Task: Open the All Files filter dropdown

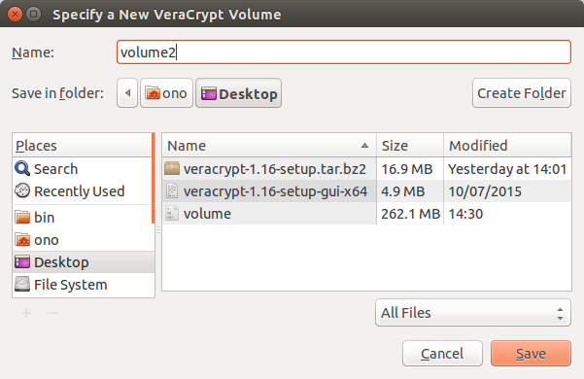Action: click(x=473, y=313)
